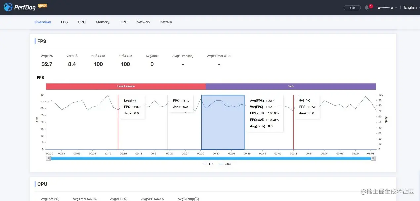Switch to the Memory tab
420x201 pixels.
click(x=103, y=22)
